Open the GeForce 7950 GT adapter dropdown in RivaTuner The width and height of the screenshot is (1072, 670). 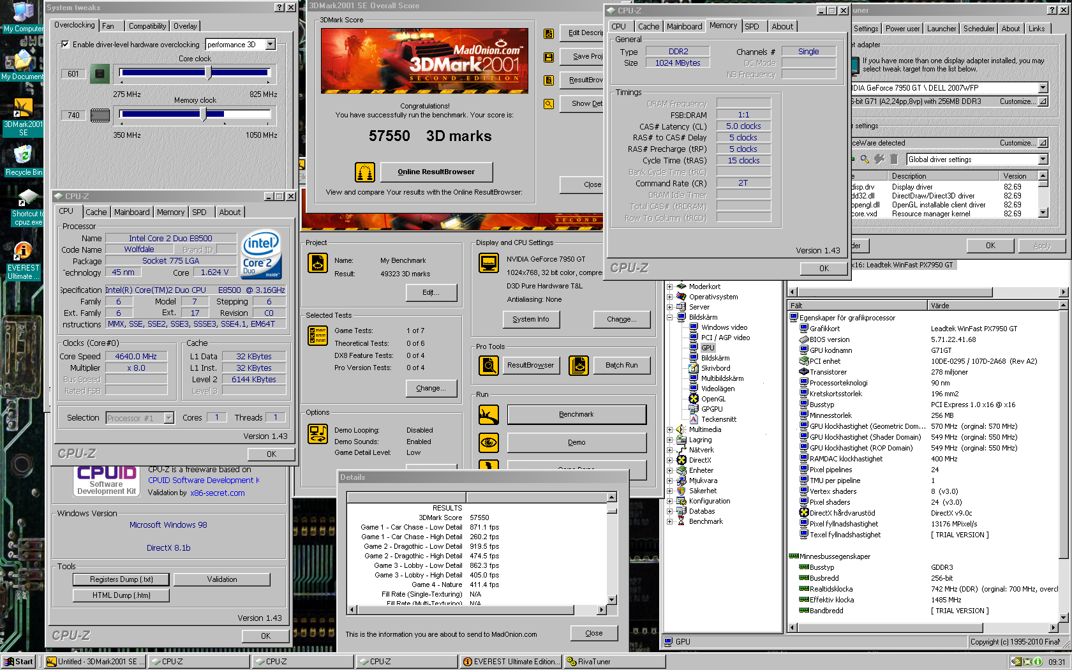click(x=1043, y=88)
